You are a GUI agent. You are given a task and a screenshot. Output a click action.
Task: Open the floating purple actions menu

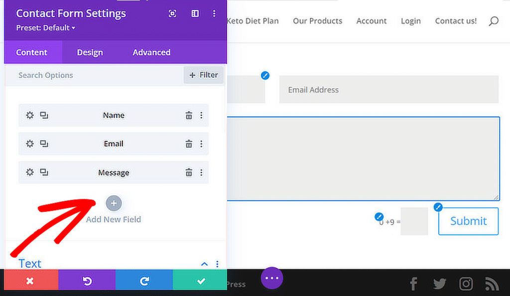(271, 278)
